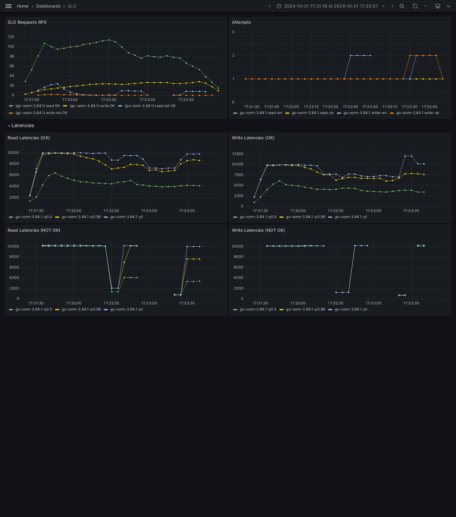Open Write Latencies (OK) panel title
The image size is (456, 517).
click(x=253, y=138)
